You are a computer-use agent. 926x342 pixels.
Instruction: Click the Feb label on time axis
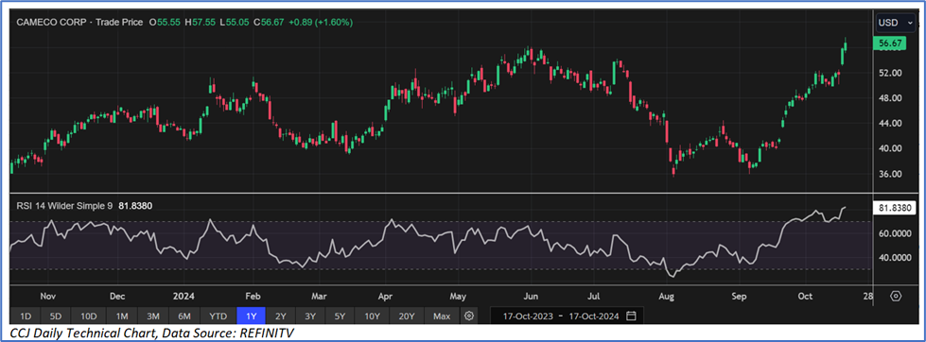(253, 296)
